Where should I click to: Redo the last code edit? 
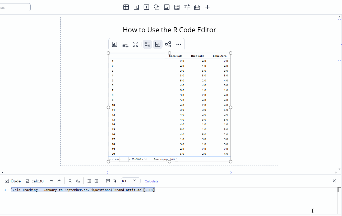tap(59, 181)
